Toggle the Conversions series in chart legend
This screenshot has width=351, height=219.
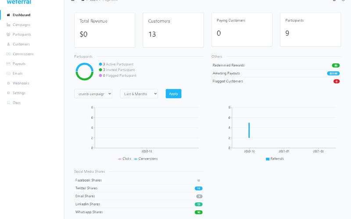pyautogui.click(x=146, y=159)
